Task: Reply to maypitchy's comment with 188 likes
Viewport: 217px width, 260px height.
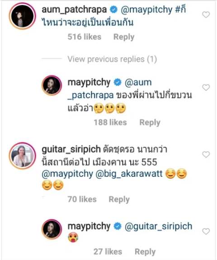Action: tap(150, 123)
